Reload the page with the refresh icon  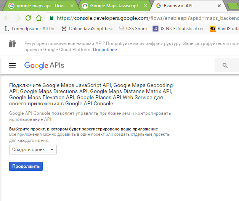point(28,18)
